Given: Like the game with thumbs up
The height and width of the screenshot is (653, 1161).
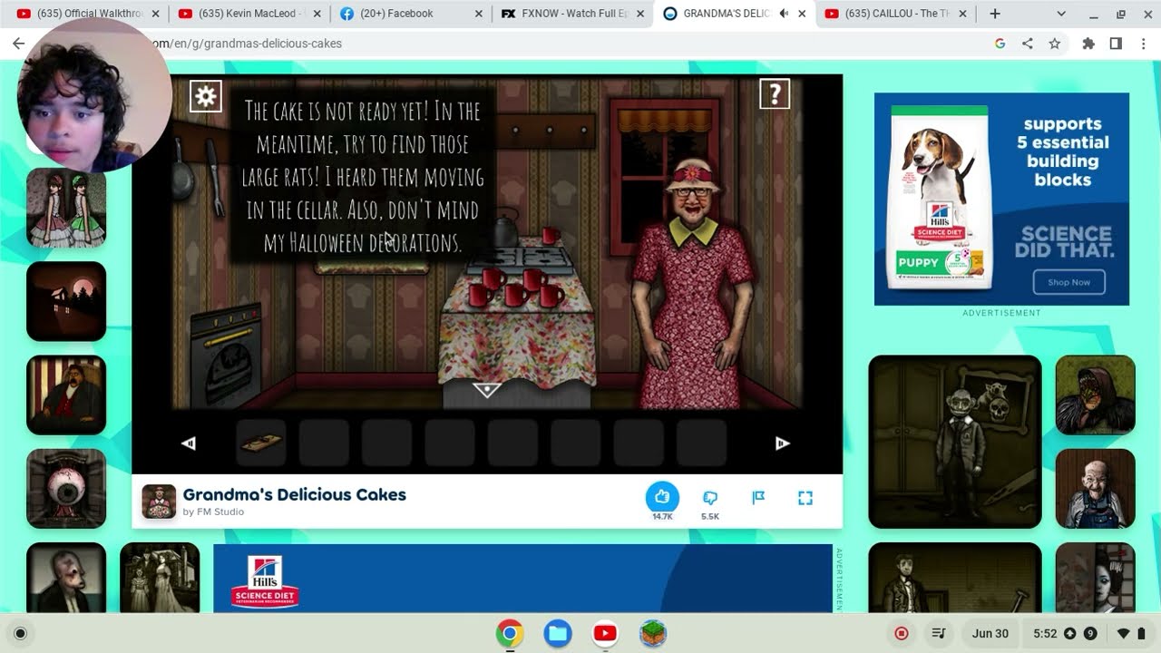Looking at the screenshot, I should [x=662, y=497].
